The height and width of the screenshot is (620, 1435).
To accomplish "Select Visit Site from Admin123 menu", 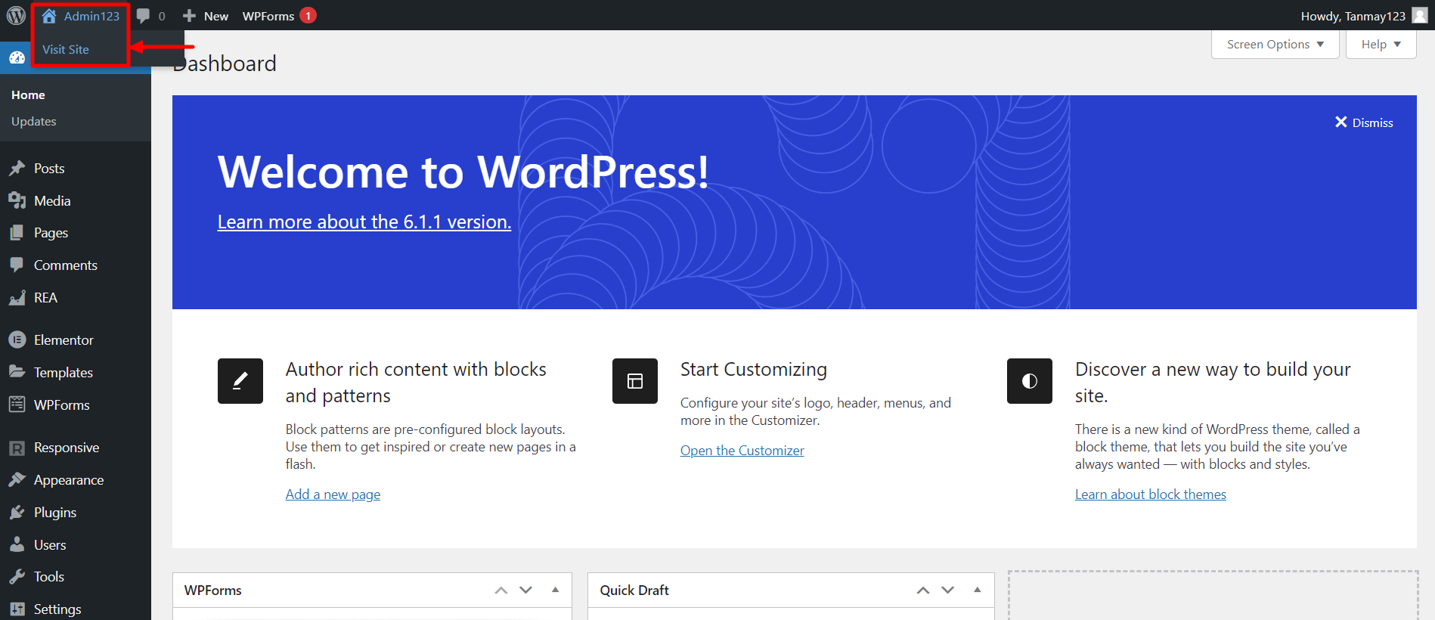I will pos(66,49).
